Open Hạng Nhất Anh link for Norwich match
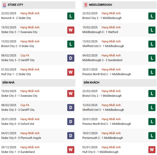157x155 pixels. click(30, 13)
